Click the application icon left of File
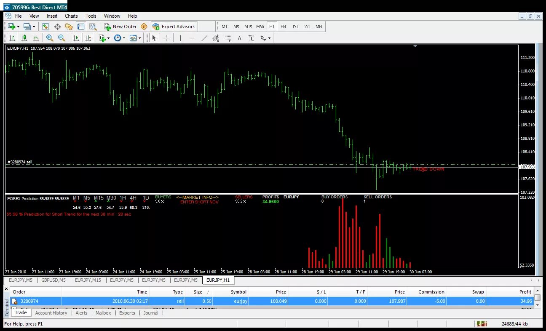Image resolution: width=546 pixels, height=331 pixels. pyautogui.click(x=8, y=16)
